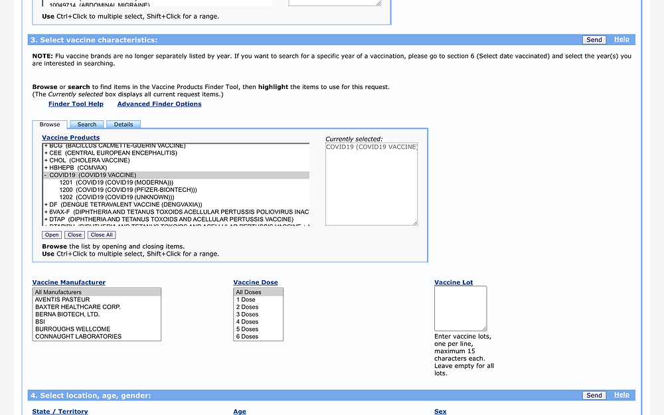Open the Finder Tool Help link
This screenshot has height=415, width=664.
click(x=76, y=104)
